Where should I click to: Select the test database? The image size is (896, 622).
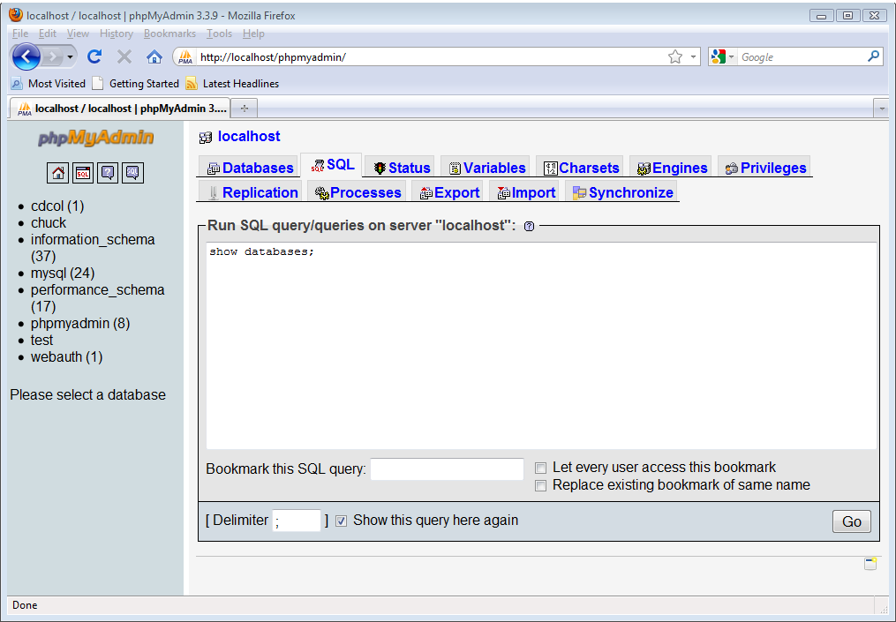tap(41, 340)
